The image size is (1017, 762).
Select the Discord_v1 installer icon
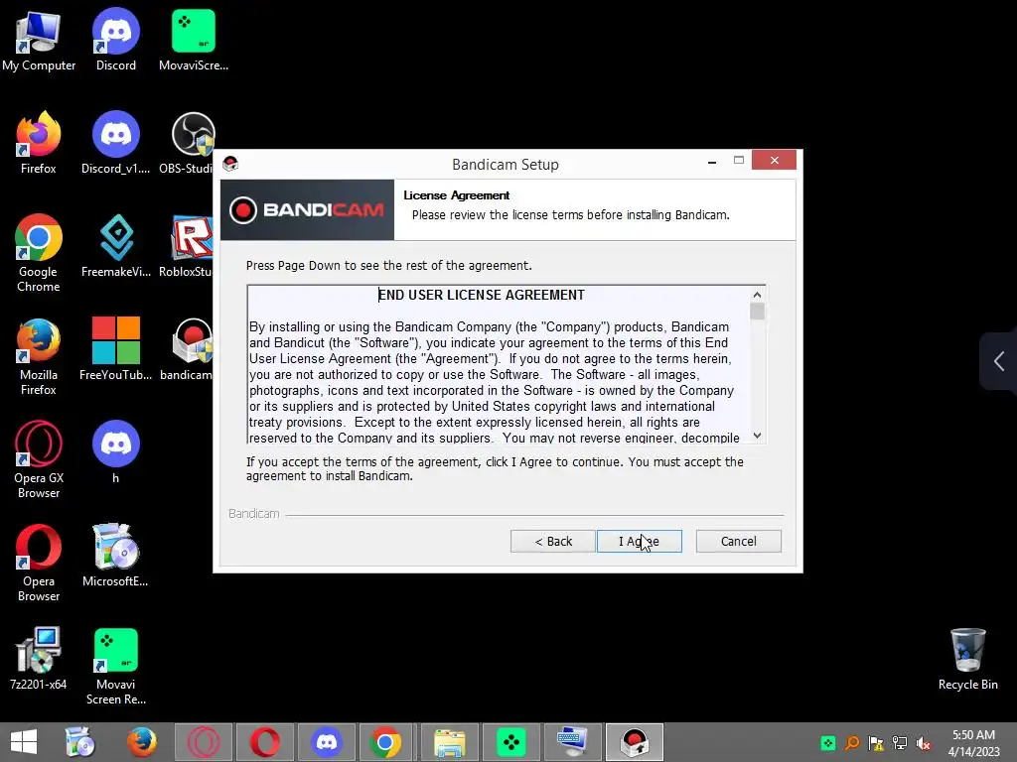(x=115, y=143)
